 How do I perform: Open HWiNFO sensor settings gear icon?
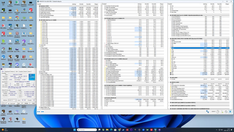click(x=226, y=112)
